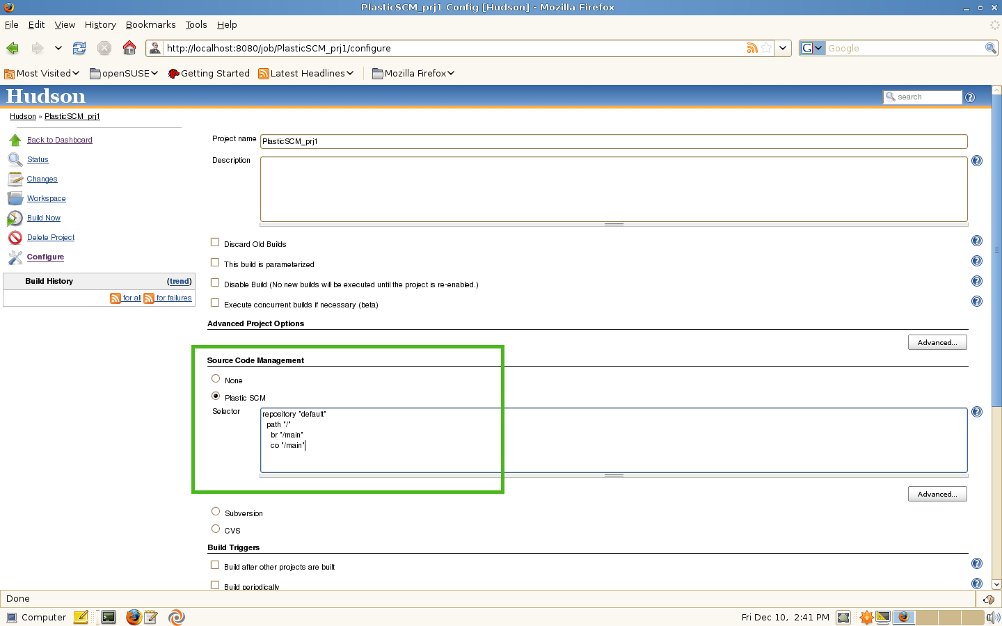Image resolution: width=1002 pixels, height=626 pixels.
Task: Open the back/forward history dropdown arrow
Action: click(x=58, y=48)
